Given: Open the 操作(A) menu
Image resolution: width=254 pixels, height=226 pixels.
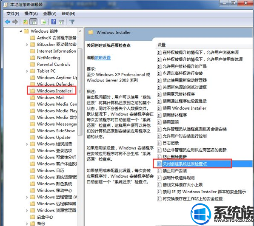Looking at the screenshot, I should (31, 14).
